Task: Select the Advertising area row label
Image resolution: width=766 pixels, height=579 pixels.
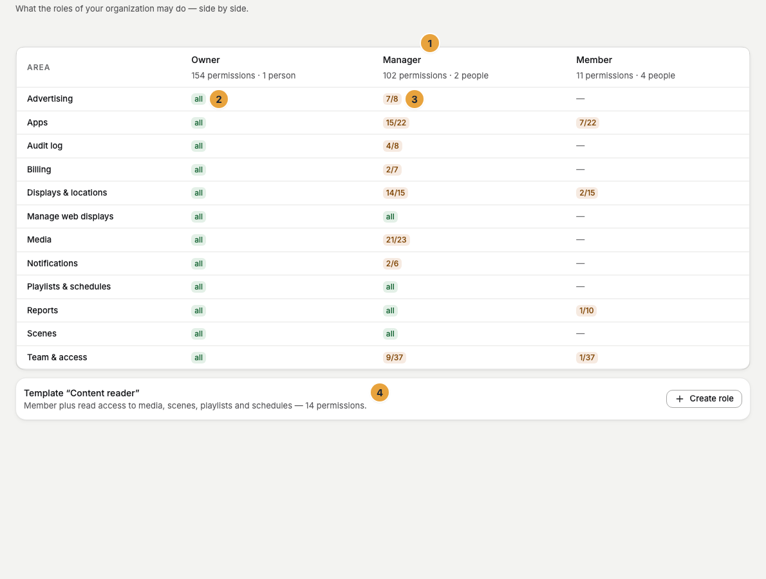Action: (50, 98)
